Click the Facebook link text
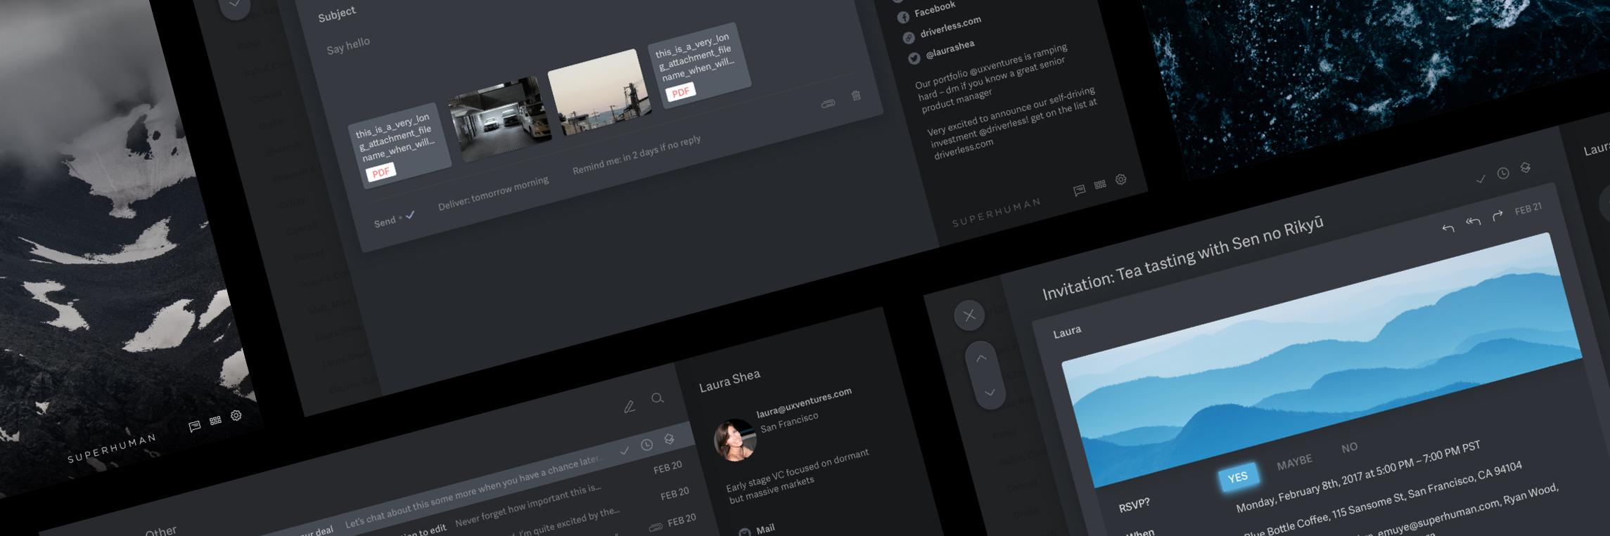Screen dimensions: 1610x536 [934, 8]
